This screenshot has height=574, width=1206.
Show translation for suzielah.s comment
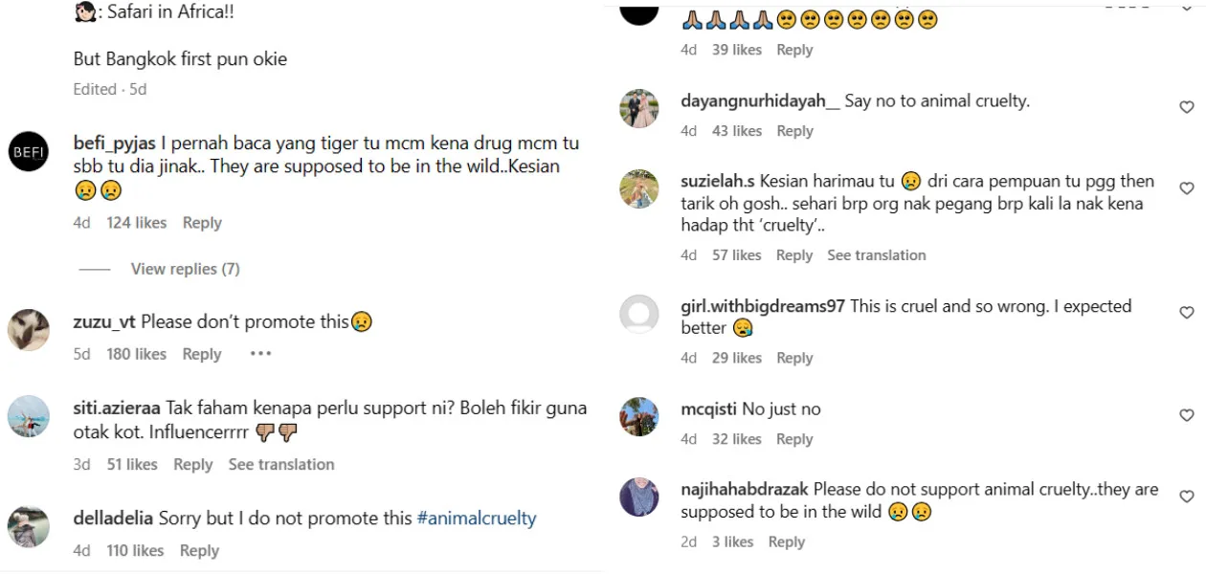(877, 255)
